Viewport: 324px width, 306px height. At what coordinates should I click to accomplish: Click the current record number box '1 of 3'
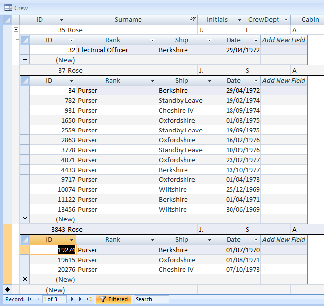[54, 299]
